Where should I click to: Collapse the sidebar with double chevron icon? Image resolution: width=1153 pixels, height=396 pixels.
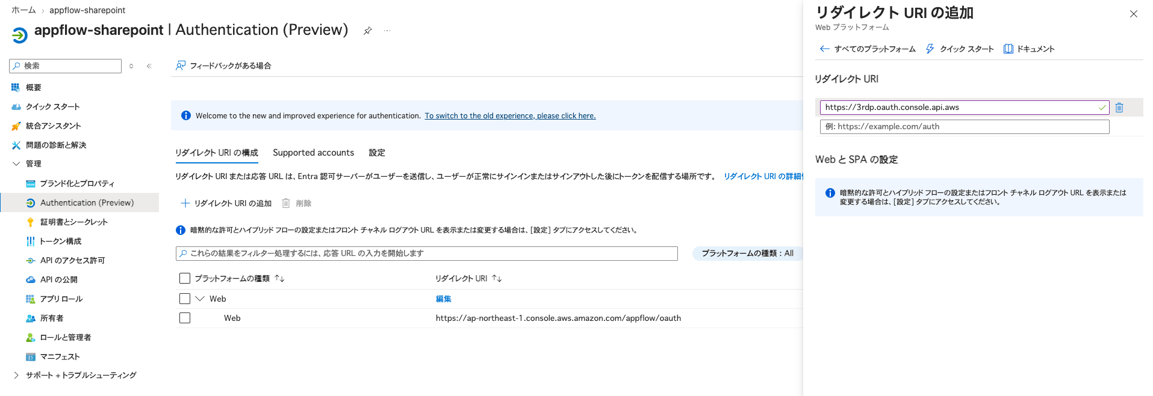point(149,66)
